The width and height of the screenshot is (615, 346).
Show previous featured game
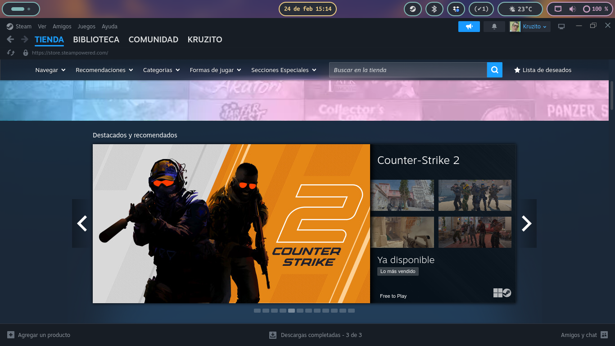pyautogui.click(x=82, y=223)
